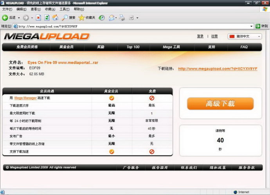Open the 文件(F) menu
270x195 pixels.
(x=7, y=9)
